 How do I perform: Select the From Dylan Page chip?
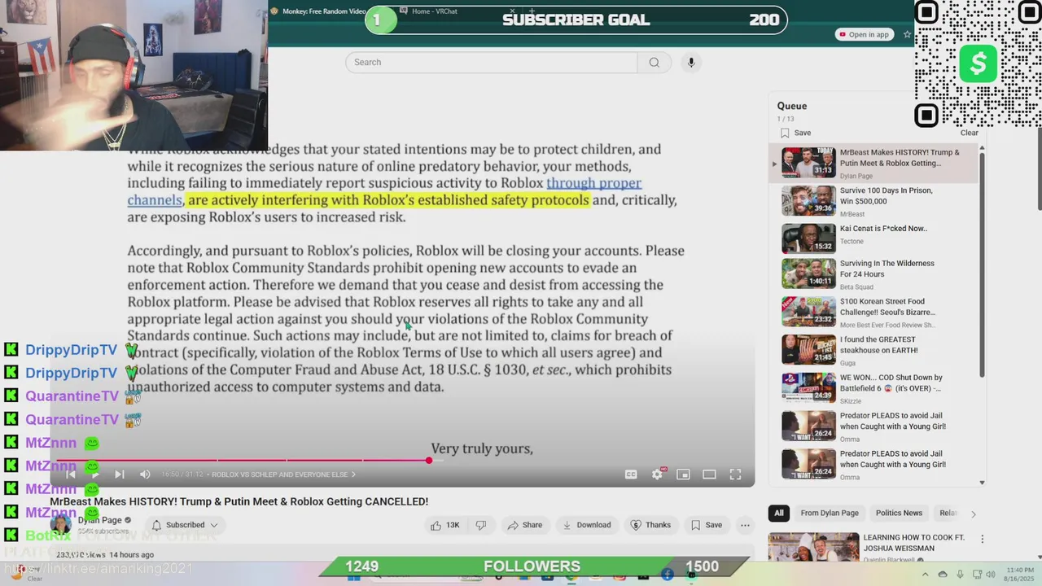(830, 513)
